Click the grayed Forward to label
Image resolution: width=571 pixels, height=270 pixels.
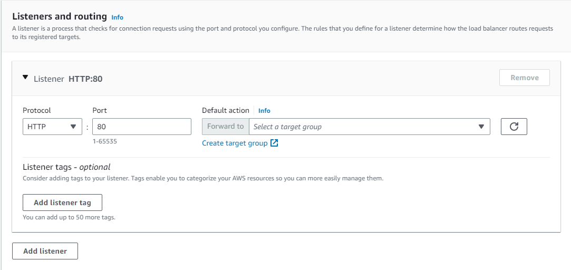226,127
